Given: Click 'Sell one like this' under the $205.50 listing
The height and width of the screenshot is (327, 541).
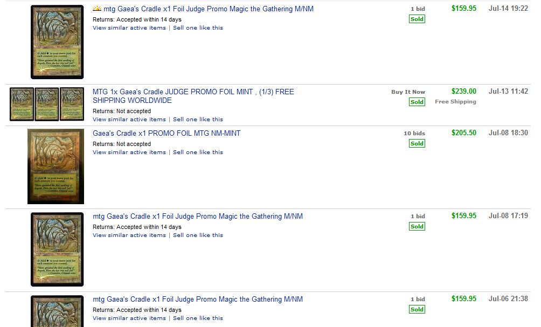Looking at the screenshot, I should (198, 152).
